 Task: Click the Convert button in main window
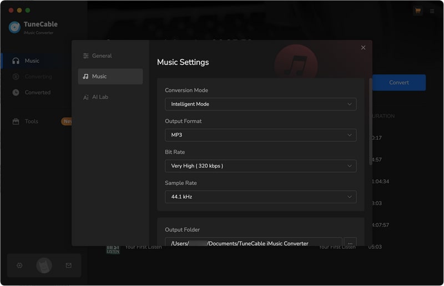pos(398,83)
